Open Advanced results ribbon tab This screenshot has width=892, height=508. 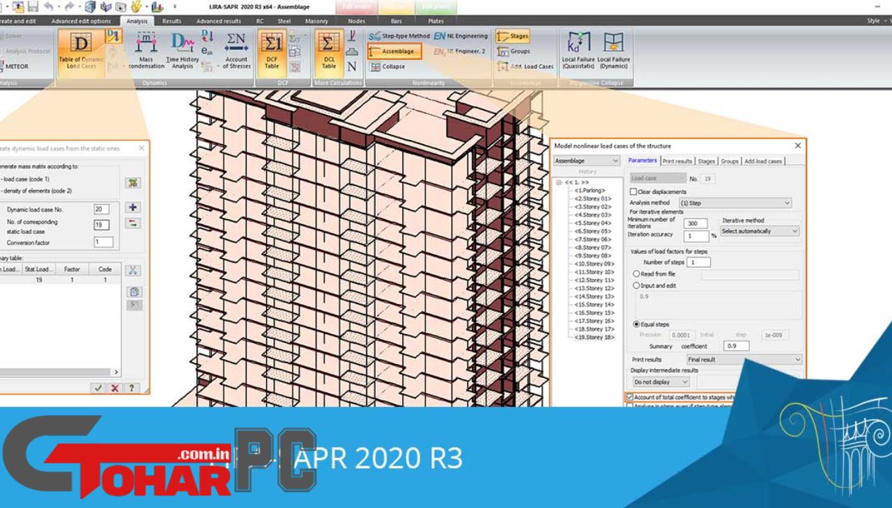(x=218, y=22)
